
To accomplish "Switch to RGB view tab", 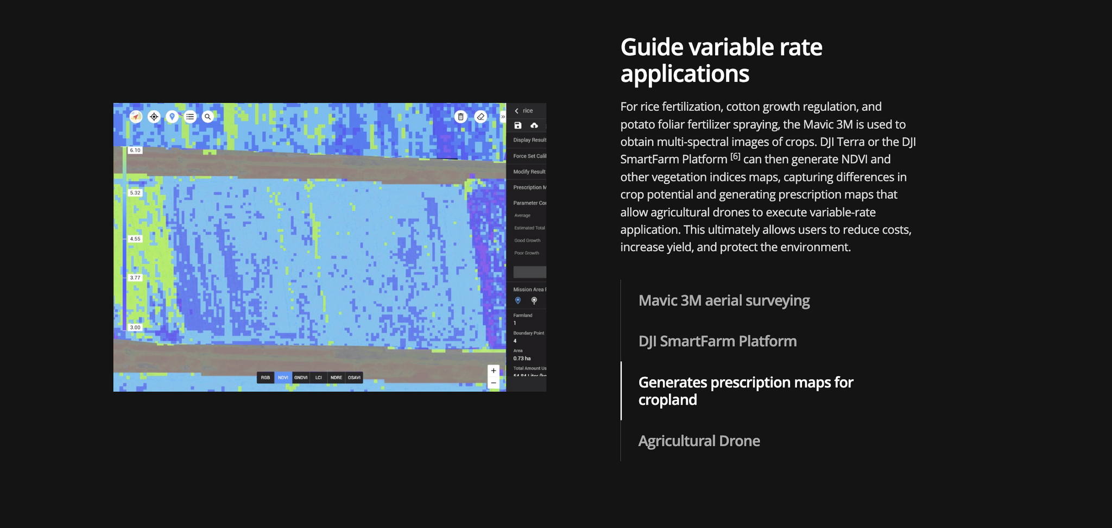I will click(x=266, y=378).
